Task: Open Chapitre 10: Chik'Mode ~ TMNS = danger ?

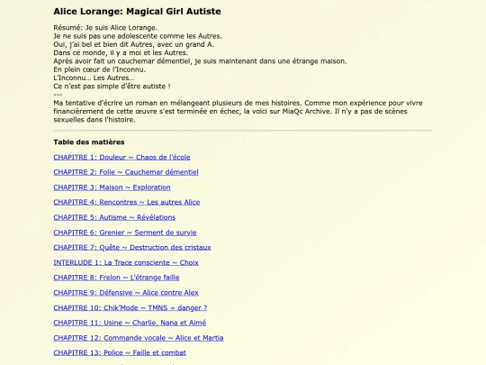Action: (130, 308)
